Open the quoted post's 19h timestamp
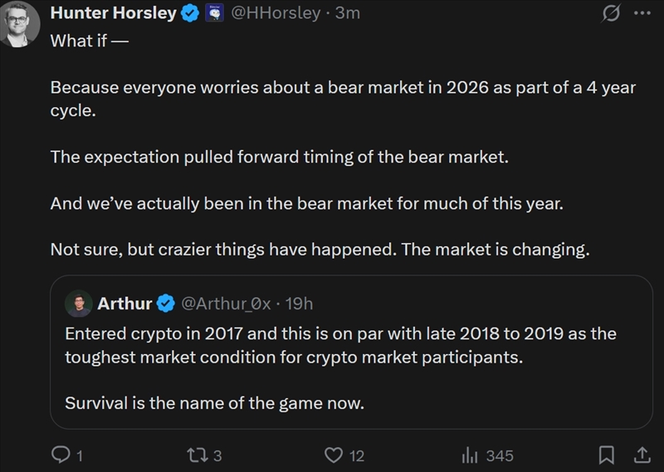 [299, 304]
